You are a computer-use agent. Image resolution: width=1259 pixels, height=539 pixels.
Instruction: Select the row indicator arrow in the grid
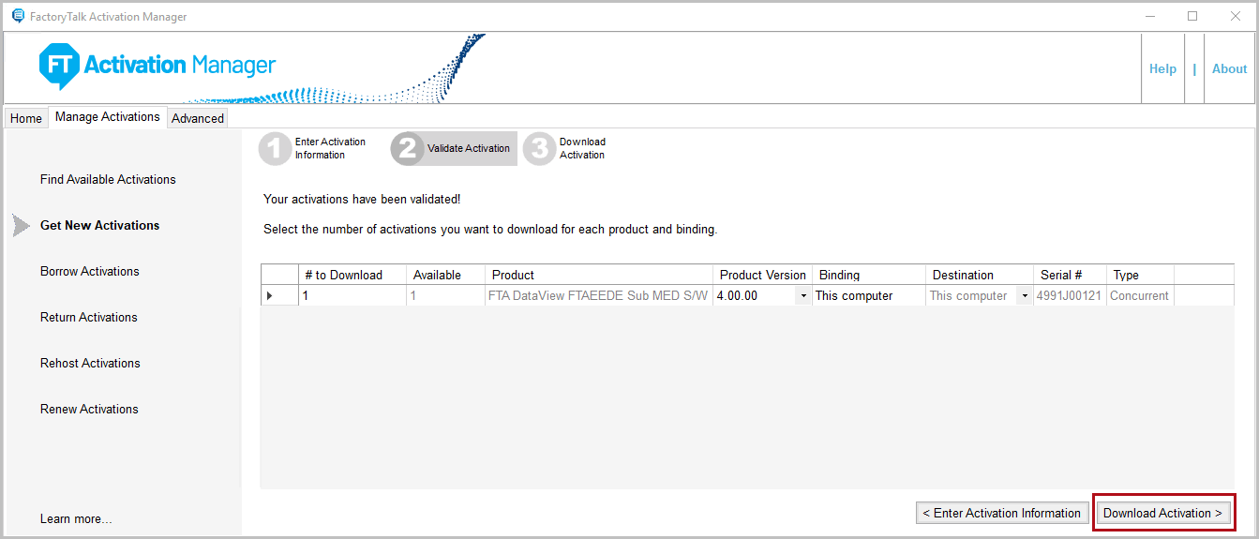[270, 295]
